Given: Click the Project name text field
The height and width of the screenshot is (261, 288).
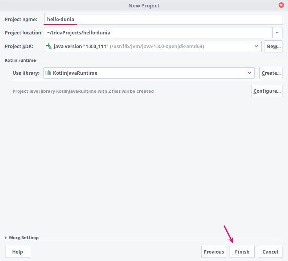Looking at the screenshot, I should click(x=163, y=20).
